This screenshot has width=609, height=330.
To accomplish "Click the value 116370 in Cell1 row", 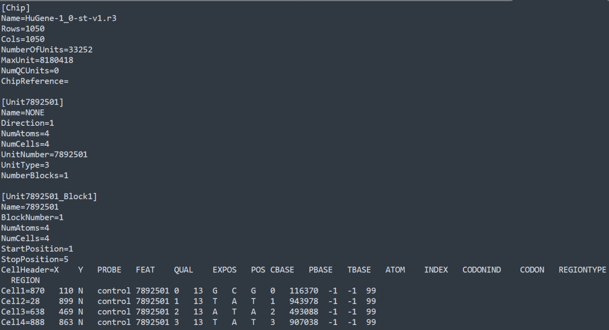I will pos(304,291).
